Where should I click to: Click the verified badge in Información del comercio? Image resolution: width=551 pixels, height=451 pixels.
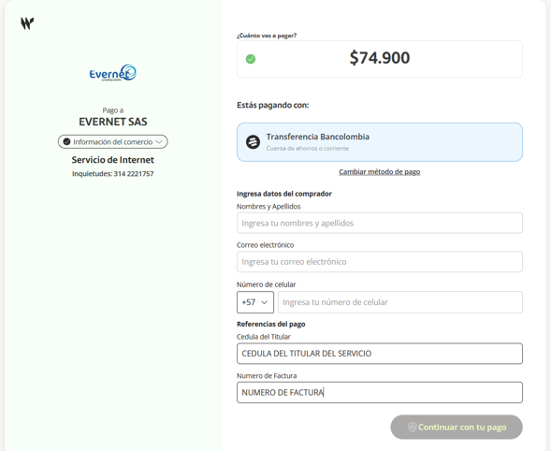pos(66,141)
